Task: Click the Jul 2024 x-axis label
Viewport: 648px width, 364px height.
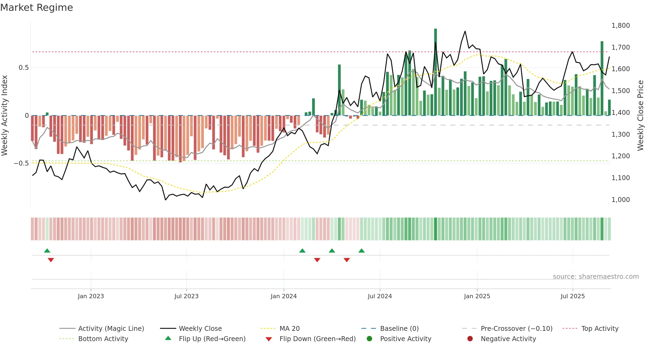Action: pyautogui.click(x=380, y=296)
